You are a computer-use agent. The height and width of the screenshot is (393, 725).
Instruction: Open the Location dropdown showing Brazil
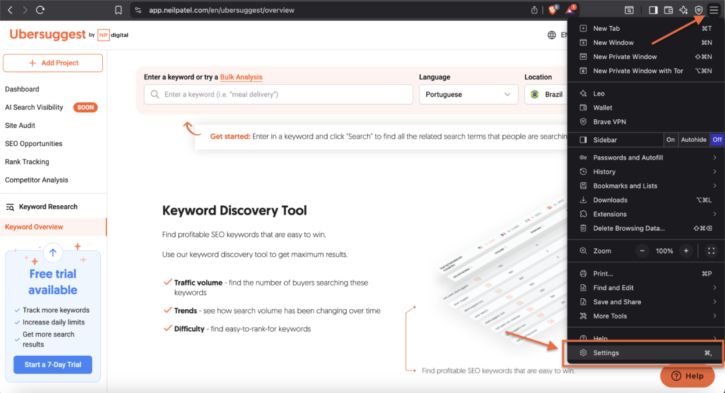[546, 94]
